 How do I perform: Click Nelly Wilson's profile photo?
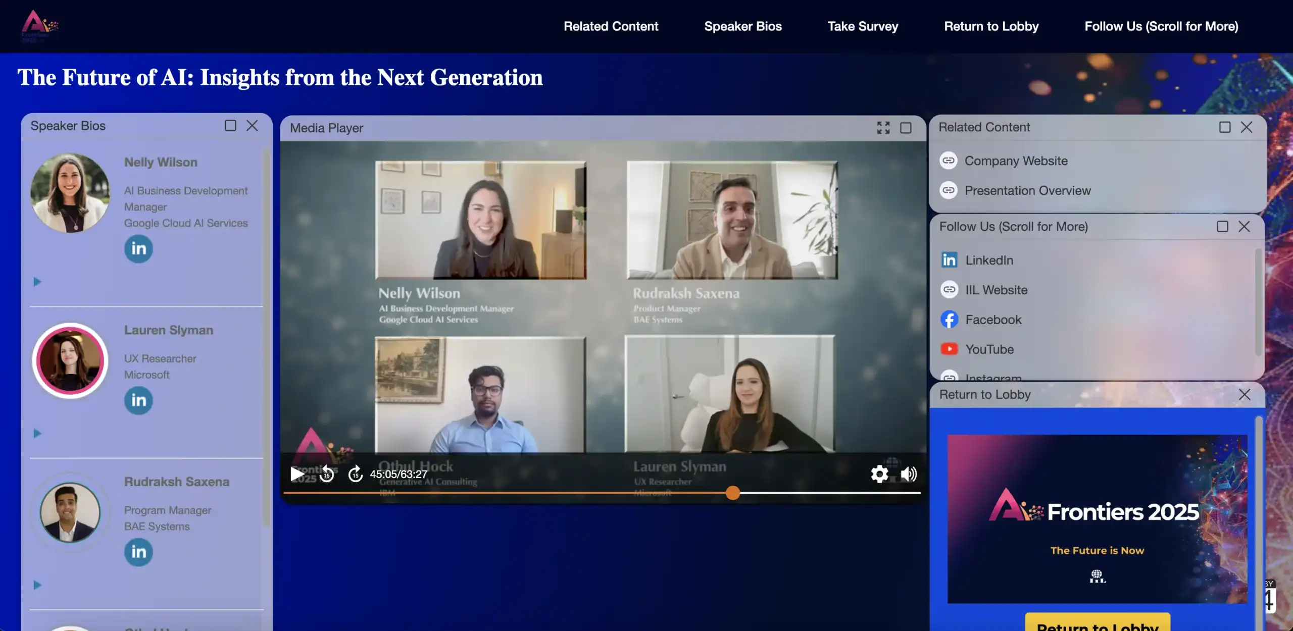pyautogui.click(x=70, y=193)
